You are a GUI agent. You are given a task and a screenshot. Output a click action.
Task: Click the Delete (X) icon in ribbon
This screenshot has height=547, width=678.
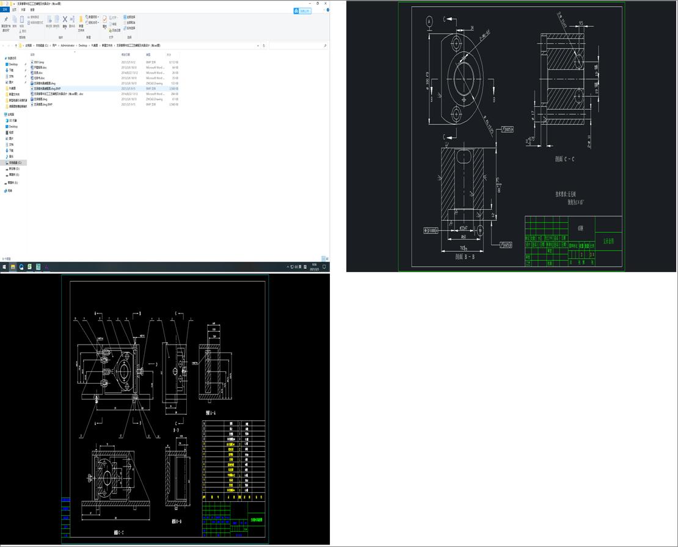pos(65,20)
